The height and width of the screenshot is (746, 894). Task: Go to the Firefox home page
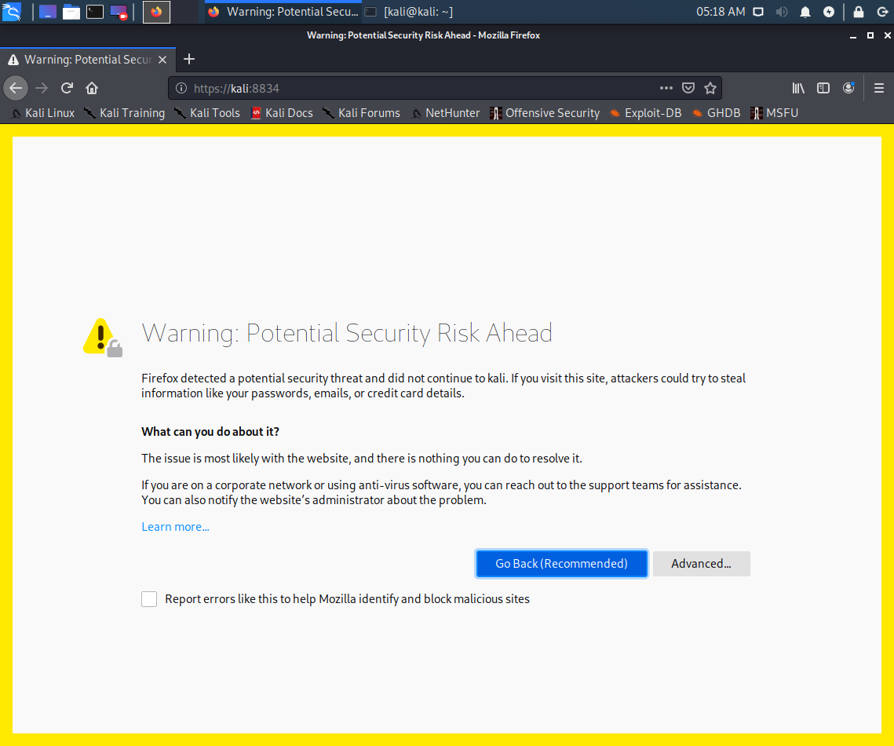click(x=92, y=88)
